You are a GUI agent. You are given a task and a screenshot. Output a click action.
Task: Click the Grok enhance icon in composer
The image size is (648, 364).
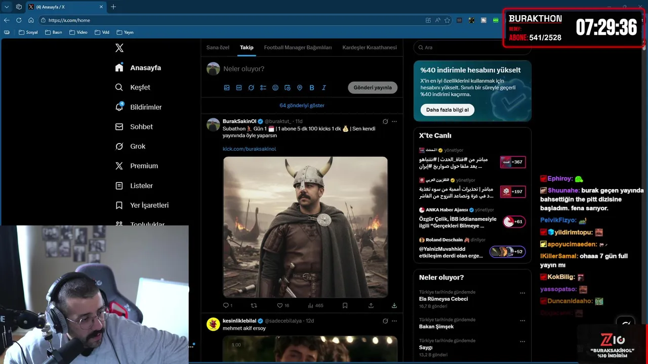pyautogui.click(x=251, y=87)
